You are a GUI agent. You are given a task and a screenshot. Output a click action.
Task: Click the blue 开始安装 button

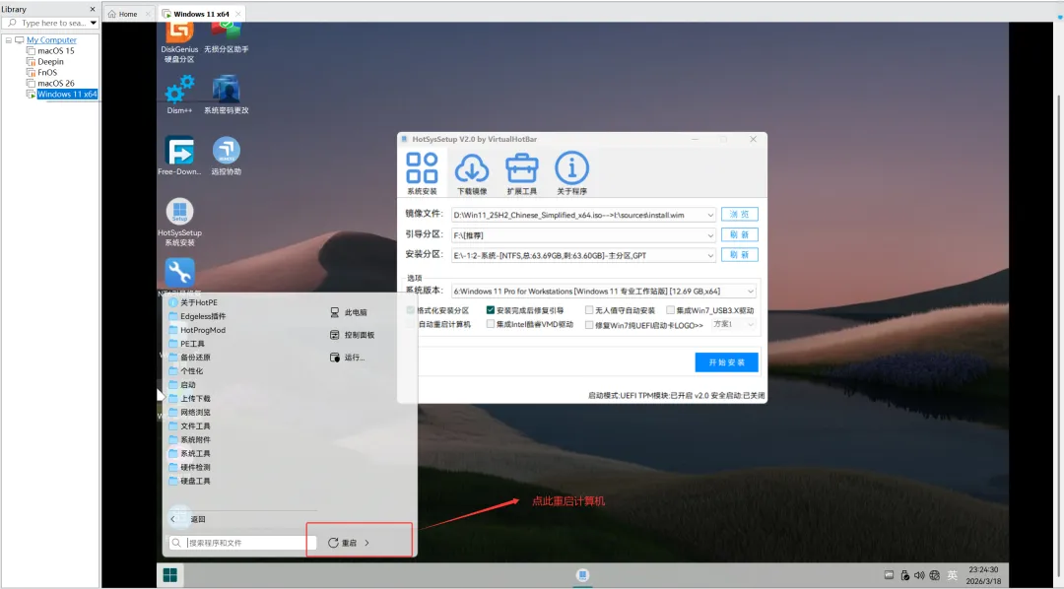(x=727, y=362)
